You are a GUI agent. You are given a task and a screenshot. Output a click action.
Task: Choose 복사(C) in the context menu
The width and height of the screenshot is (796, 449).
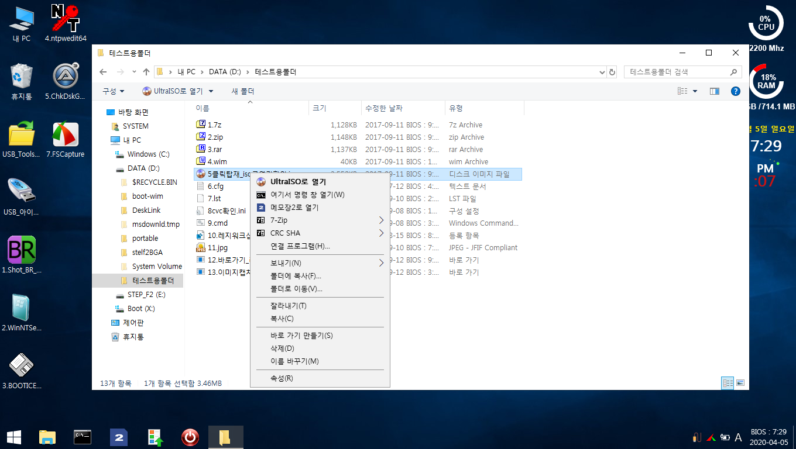pyautogui.click(x=320, y=319)
